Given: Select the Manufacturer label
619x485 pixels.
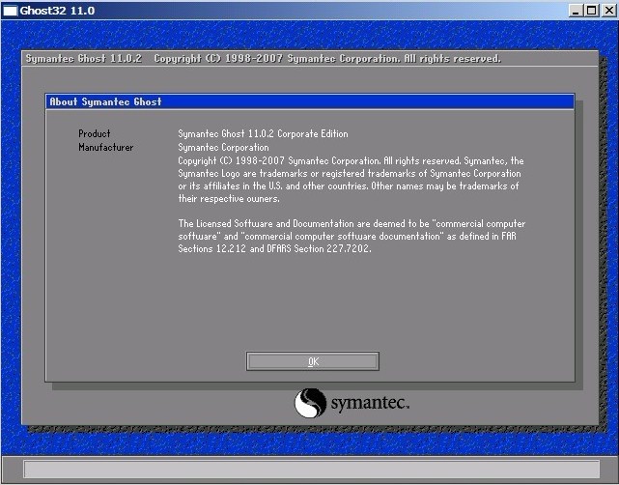Looking at the screenshot, I should (x=105, y=147).
